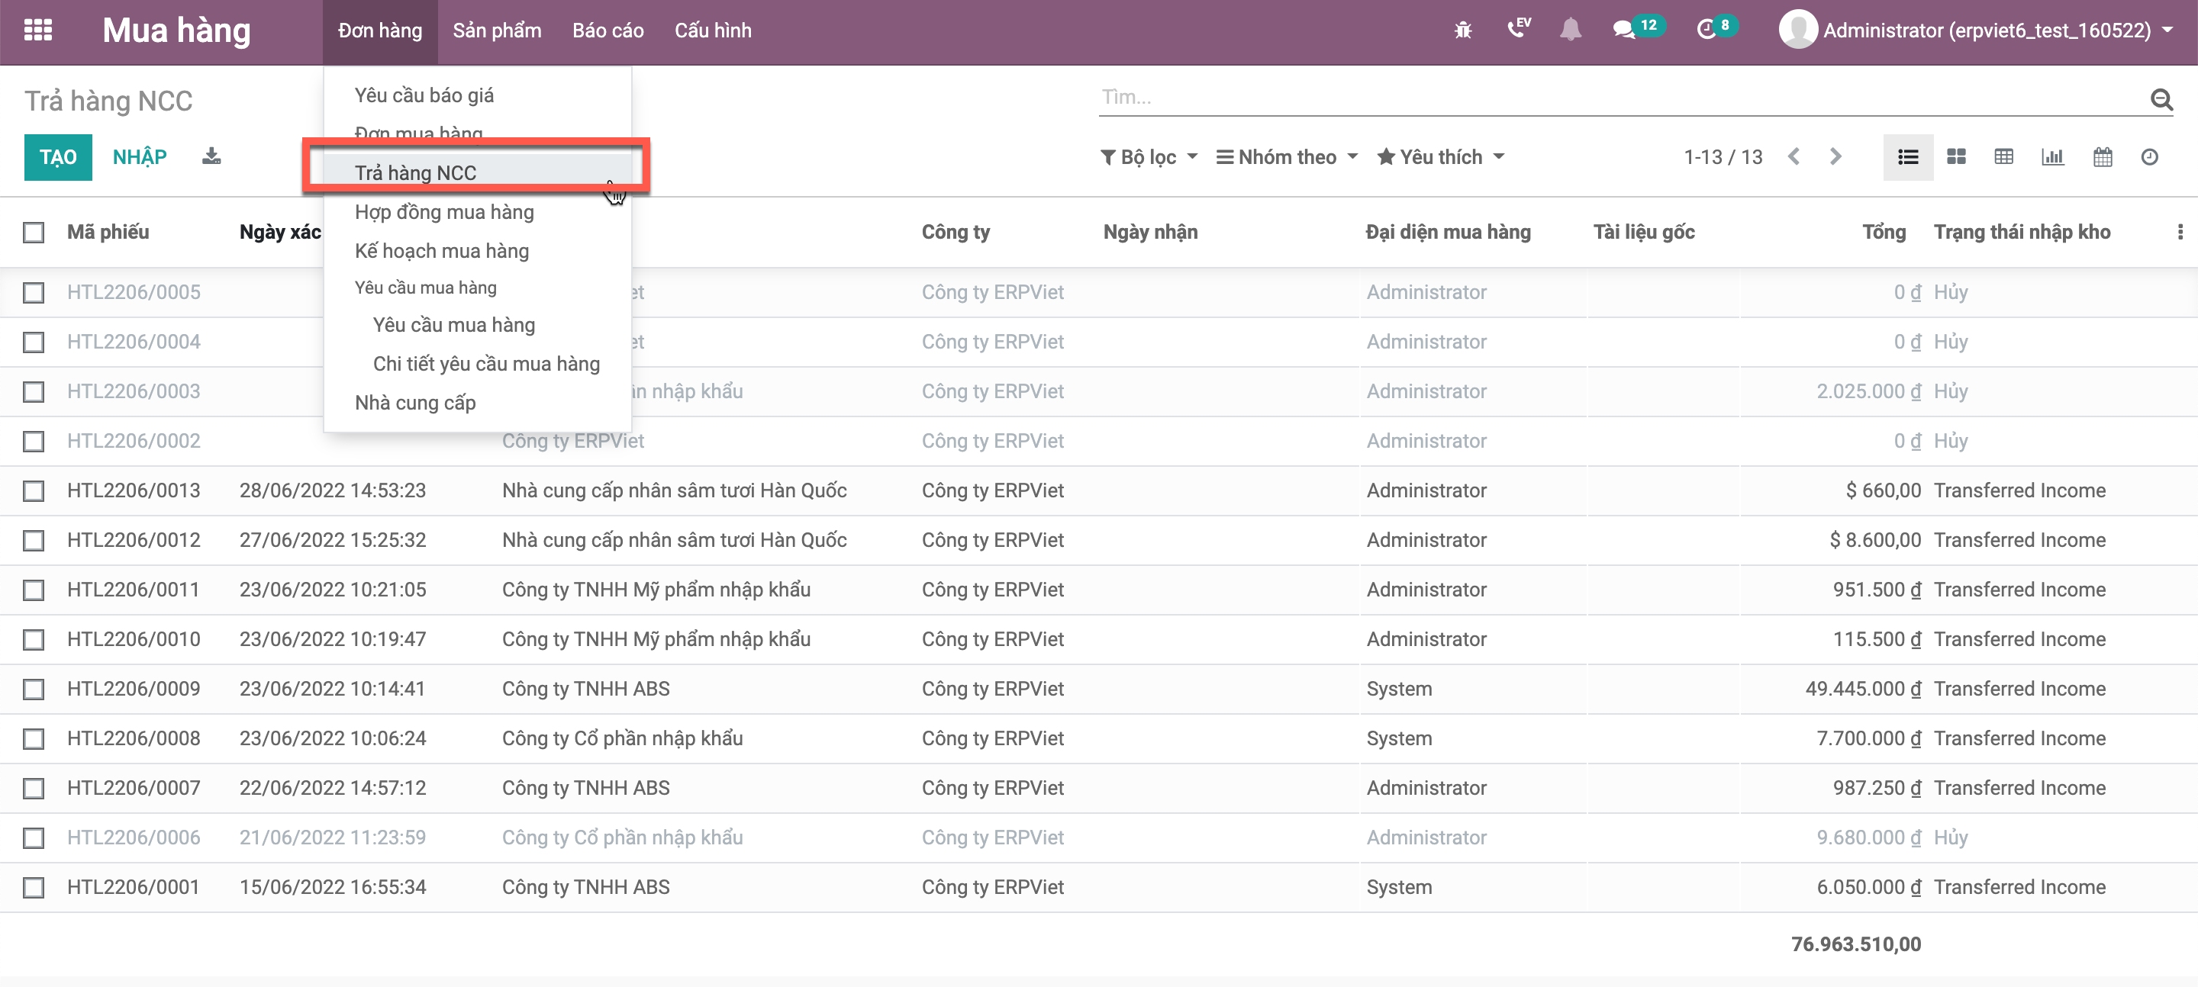Select all rows with header checkbox
This screenshot has width=2198, height=987.
(34, 232)
